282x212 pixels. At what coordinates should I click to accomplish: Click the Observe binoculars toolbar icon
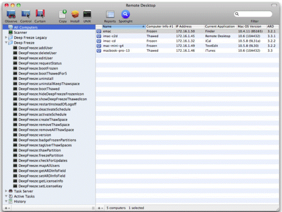(11, 14)
